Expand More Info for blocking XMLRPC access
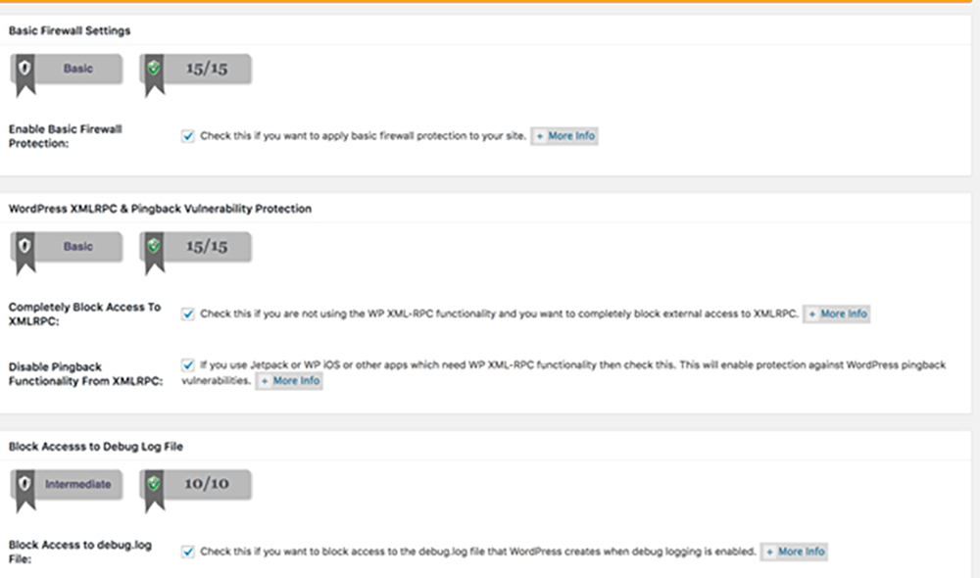 (x=837, y=314)
